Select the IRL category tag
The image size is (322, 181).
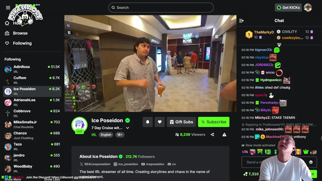point(94,135)
